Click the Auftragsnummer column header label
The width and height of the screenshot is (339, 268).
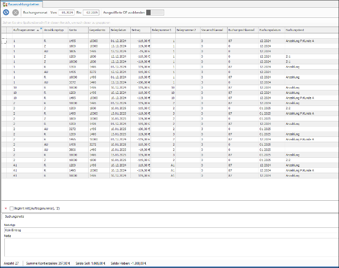24,30
